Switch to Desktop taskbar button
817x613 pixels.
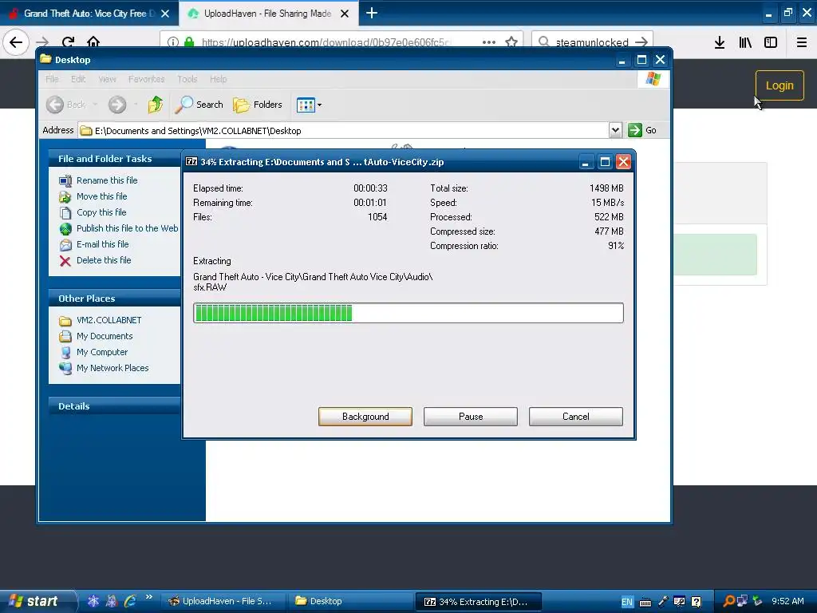point(350,601)
